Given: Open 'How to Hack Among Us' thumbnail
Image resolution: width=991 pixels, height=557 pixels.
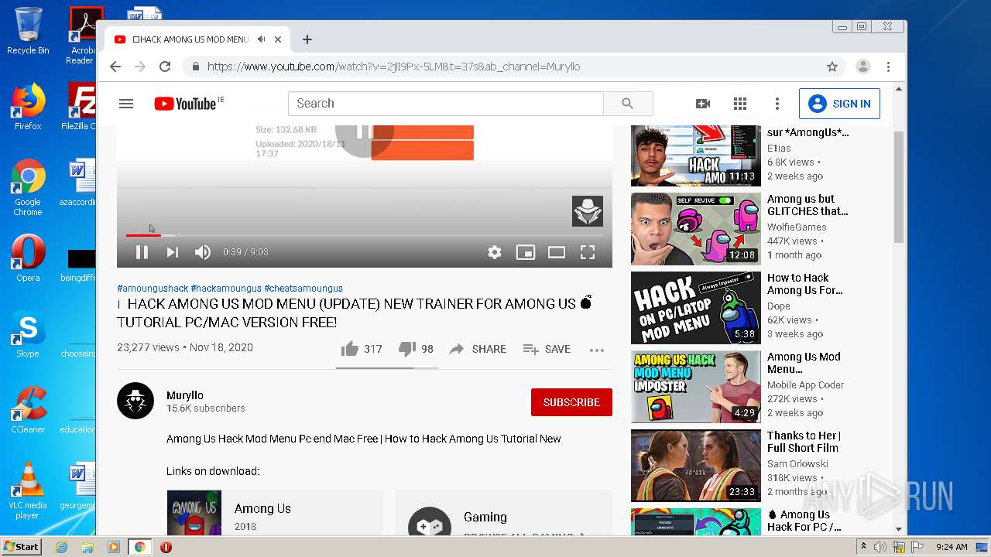Looking at the screenshot, I should coord(695,307).
